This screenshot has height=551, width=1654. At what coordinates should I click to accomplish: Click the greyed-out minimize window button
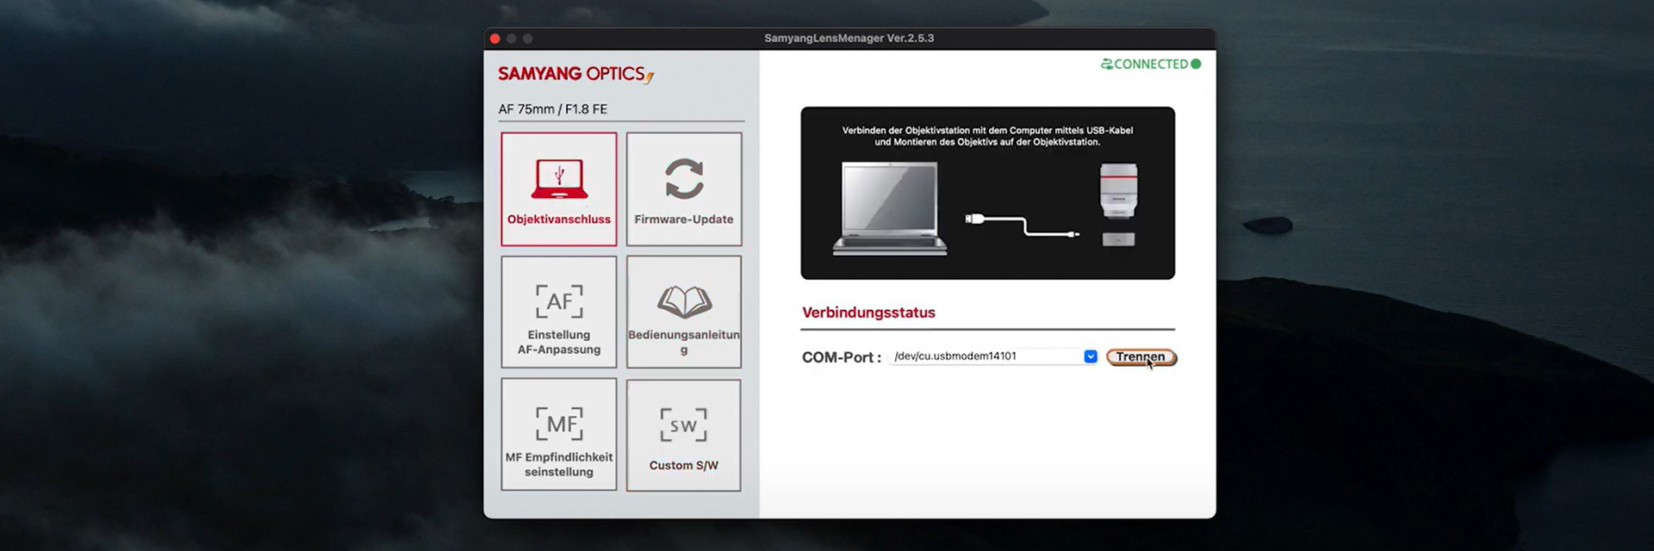511,38
